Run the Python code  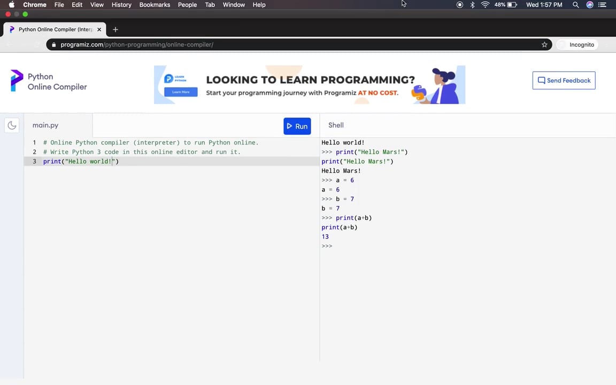coord(297,126)
